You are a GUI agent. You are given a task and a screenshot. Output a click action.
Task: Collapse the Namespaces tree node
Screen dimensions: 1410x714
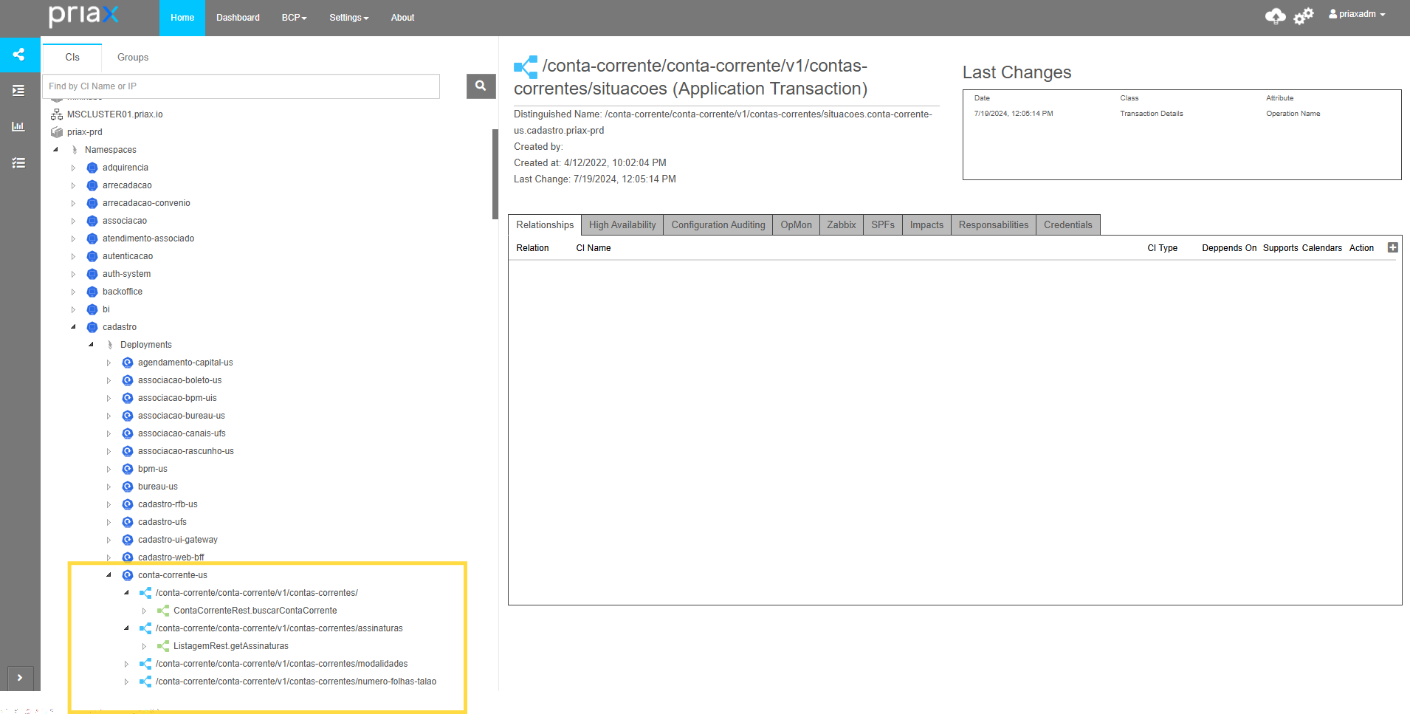[56, 150]
